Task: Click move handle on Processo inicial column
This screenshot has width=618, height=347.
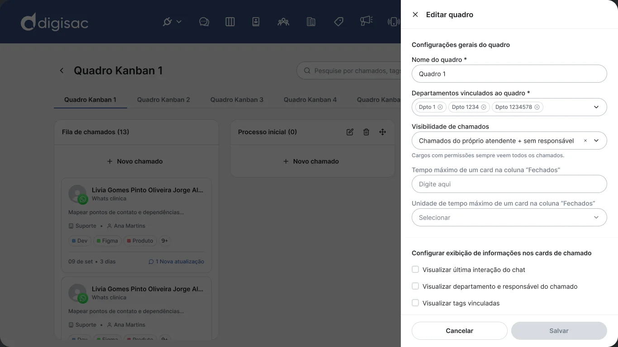Action: coord(383,132)
